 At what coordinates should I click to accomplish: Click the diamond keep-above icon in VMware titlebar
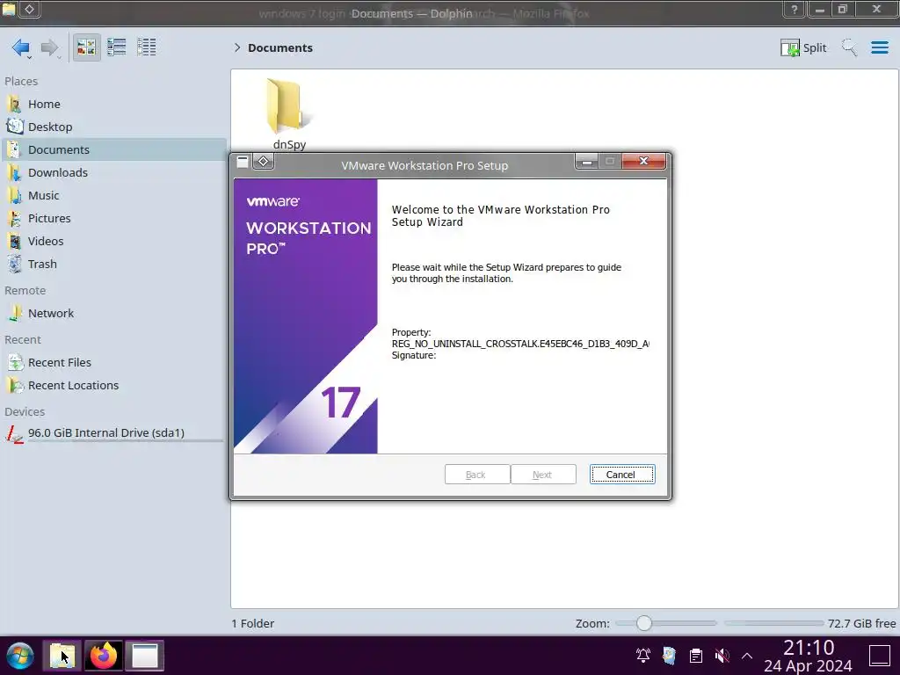point(264,162)
